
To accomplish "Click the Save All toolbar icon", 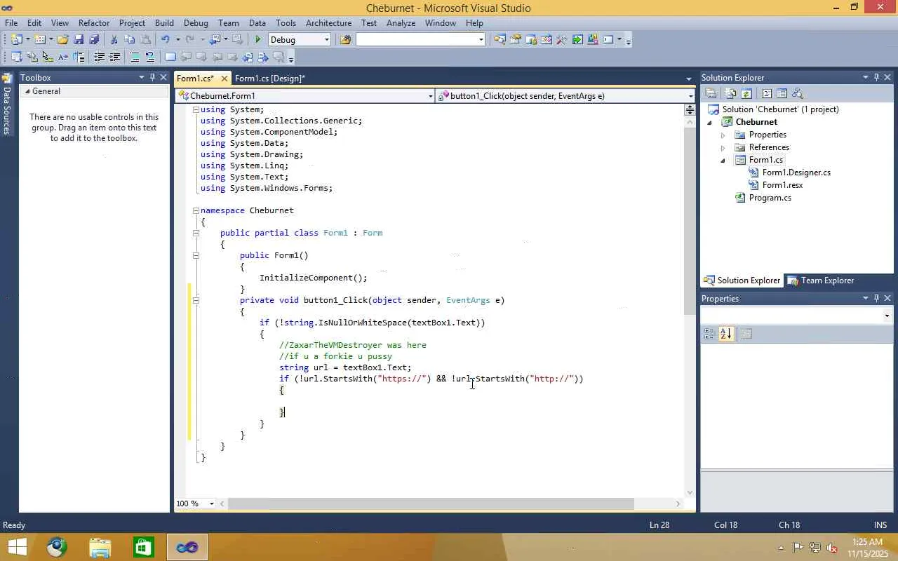I will 93,40.
